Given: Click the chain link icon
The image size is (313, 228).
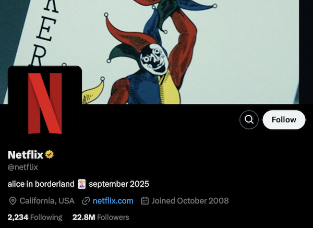Looking at the screenshot, I should click(86, 201).
